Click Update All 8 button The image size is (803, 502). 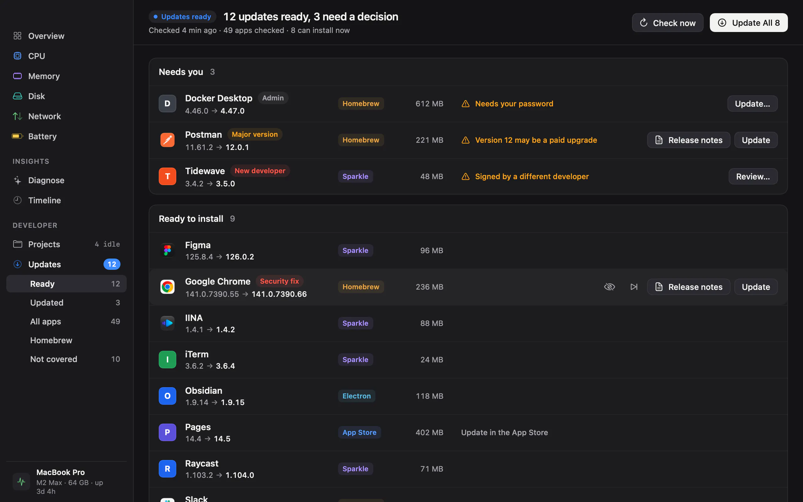click(749, 23)
